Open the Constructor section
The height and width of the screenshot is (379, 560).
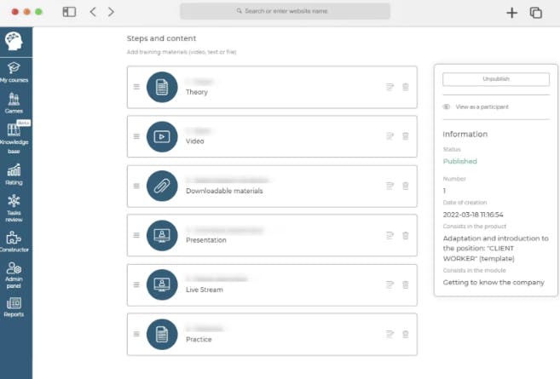[x=14, y=242]
